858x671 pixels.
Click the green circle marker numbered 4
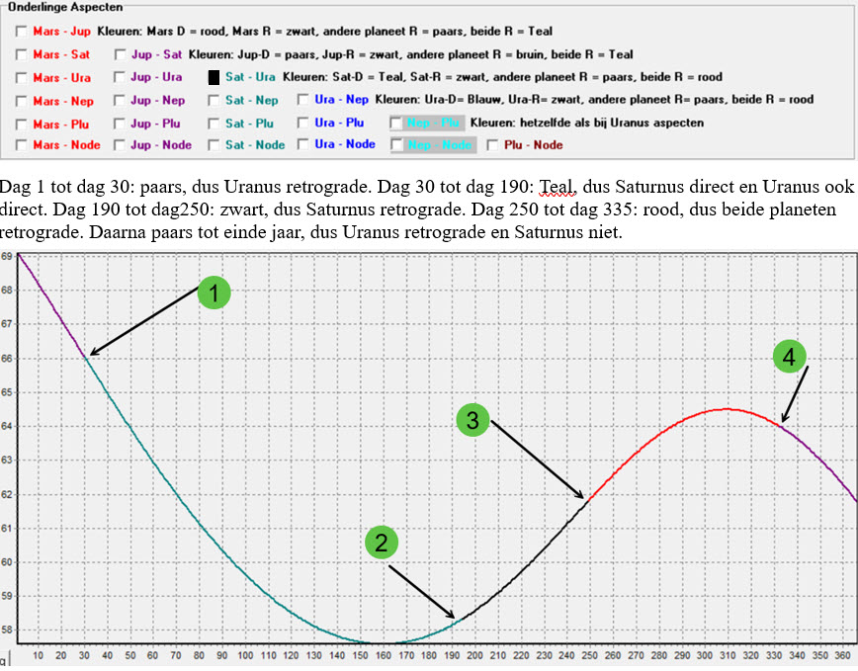(x=789, y=356)
